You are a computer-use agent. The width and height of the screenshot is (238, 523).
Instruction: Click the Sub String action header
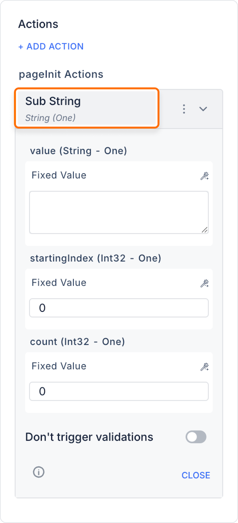87,108
